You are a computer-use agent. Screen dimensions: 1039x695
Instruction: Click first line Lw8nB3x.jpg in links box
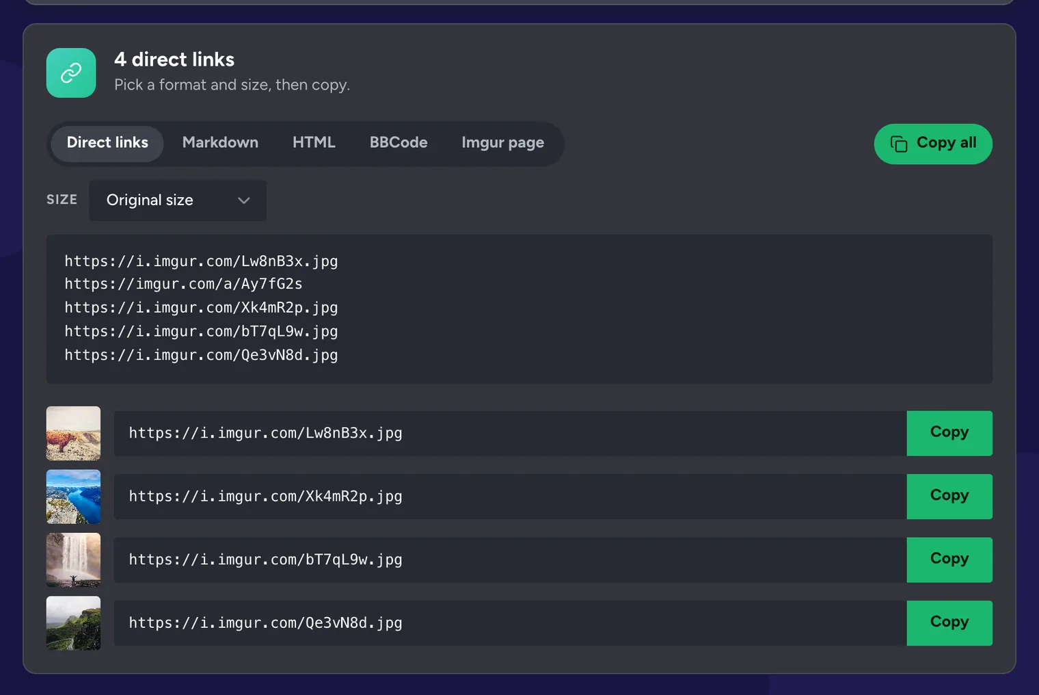pos(201,261)
